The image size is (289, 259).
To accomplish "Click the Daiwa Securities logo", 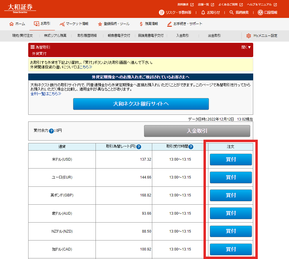I will 20,8.
